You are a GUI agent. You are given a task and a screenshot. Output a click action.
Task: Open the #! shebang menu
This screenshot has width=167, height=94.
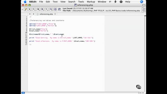tap(110, 2)
